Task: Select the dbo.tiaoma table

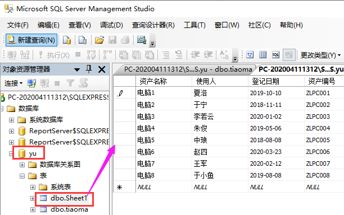Action: click(x=69, y=209)
